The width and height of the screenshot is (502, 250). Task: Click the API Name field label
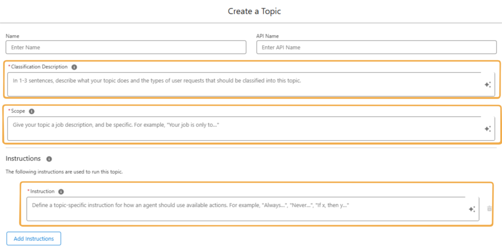point(268,36)
